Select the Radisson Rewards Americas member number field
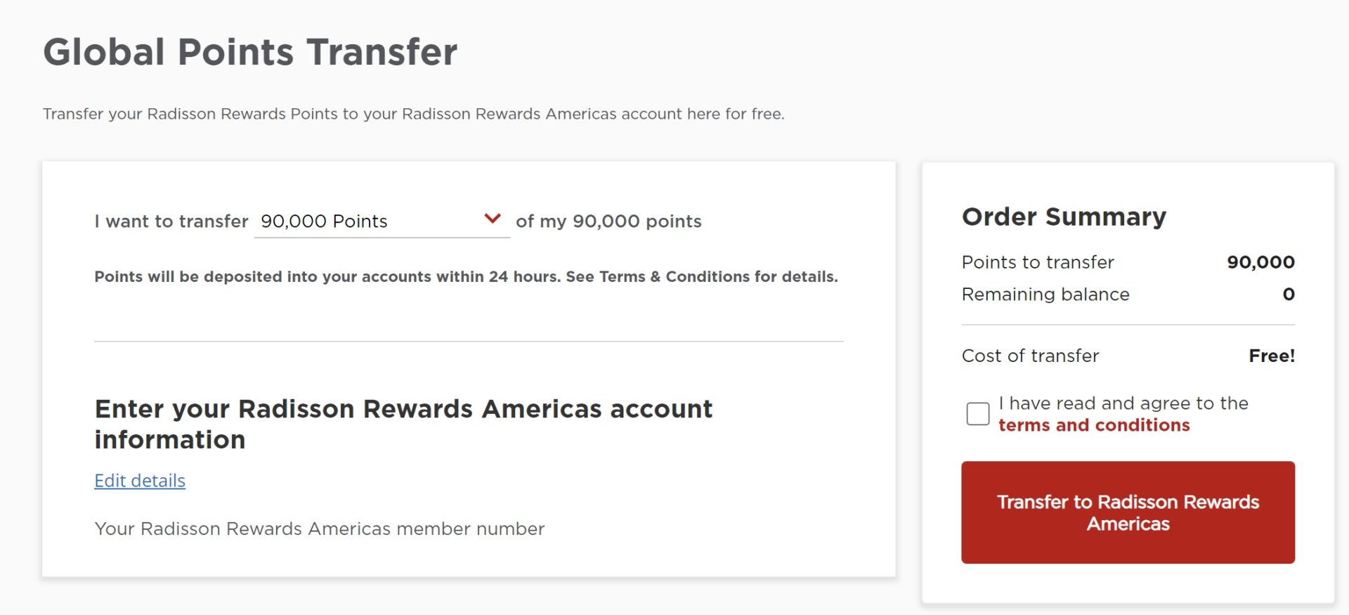Viewport: 1349px width, 615px height. 320,529
